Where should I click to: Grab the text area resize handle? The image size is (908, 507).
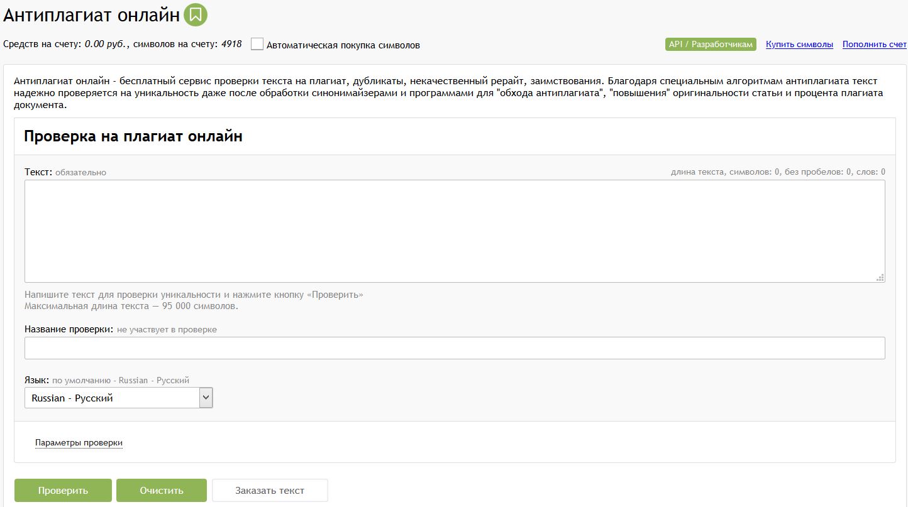(x=880, y=278)
